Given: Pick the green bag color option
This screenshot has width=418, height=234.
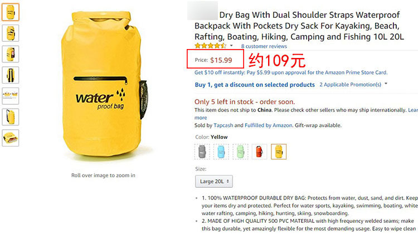Looking at the screenshot, I should (x=240, y=152).
